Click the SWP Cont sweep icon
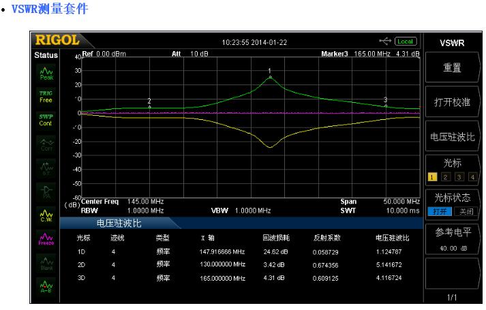Image resolution: width=486 pixels, height=310 pixels. [46, 120]
